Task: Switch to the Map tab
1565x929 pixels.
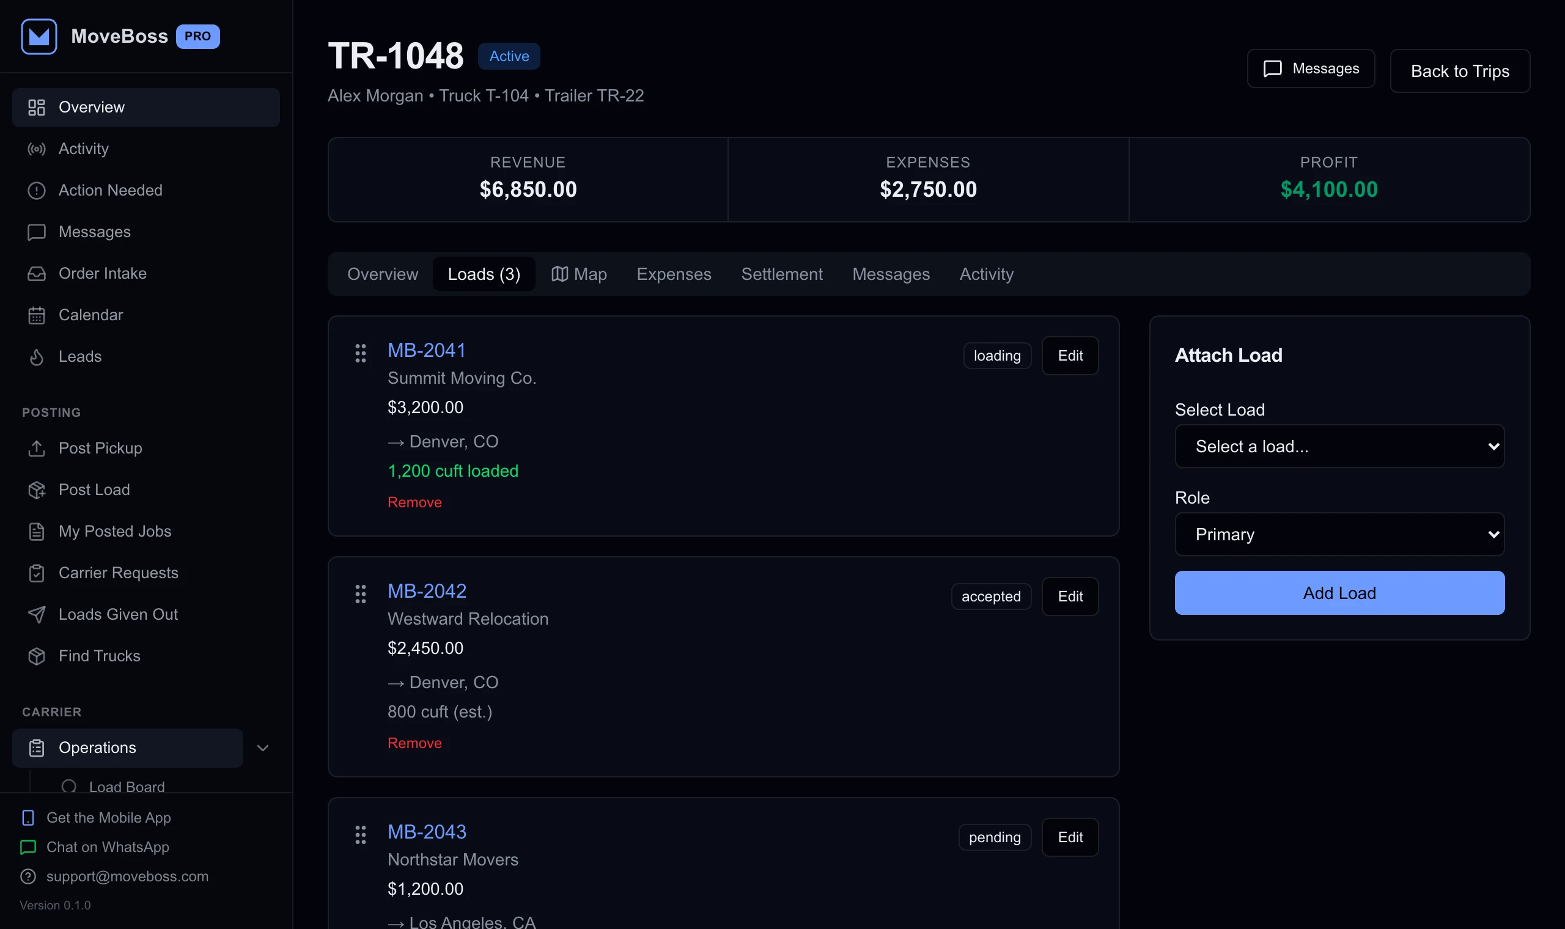Action: [x=579, y=274]
